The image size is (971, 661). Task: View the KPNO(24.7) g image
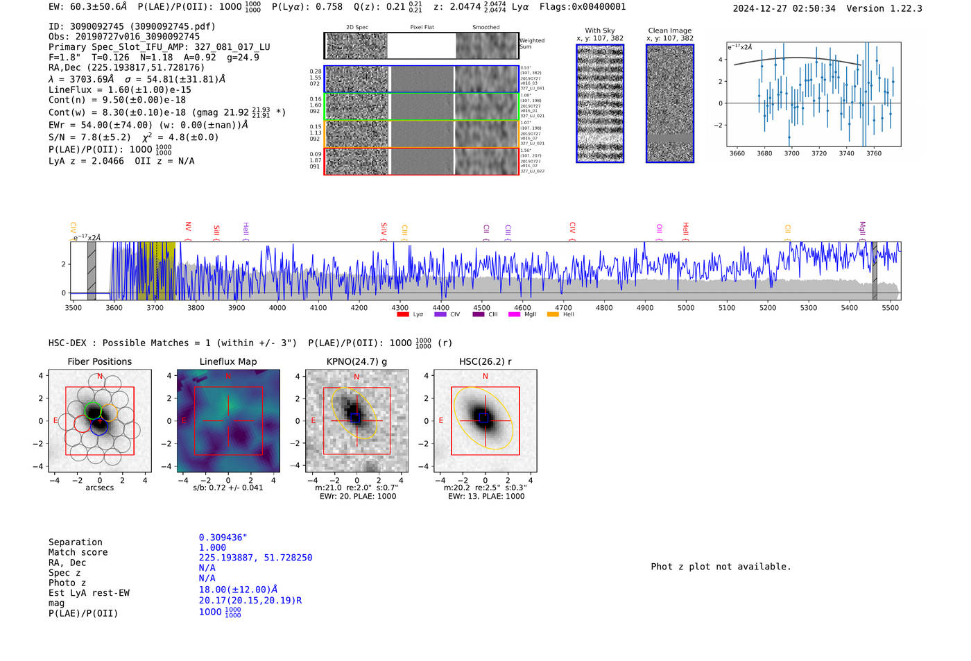356,421
